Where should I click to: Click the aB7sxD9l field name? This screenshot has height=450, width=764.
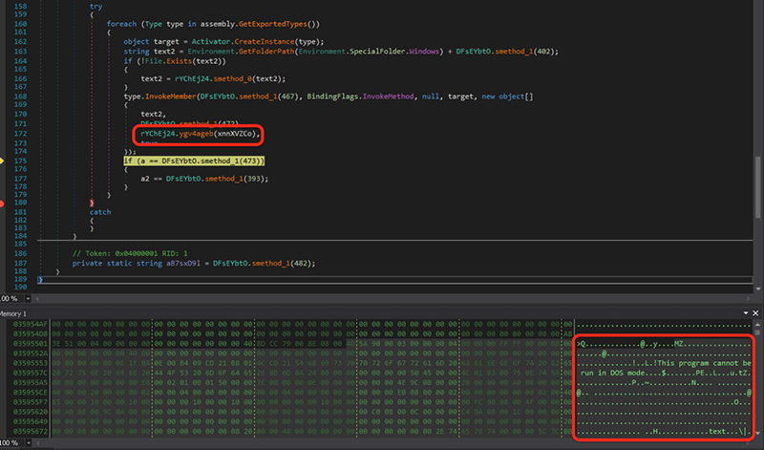pos(183,264)
